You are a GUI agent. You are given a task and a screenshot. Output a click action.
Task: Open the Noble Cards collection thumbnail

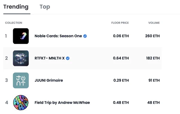[x=21, y=36]
